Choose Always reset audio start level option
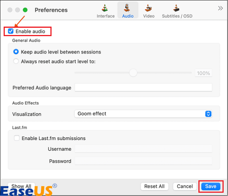This screenshot has width=228, height=196. click(16, 61)
